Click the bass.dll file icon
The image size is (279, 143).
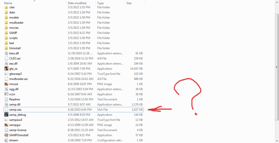[x=6, y=53]
